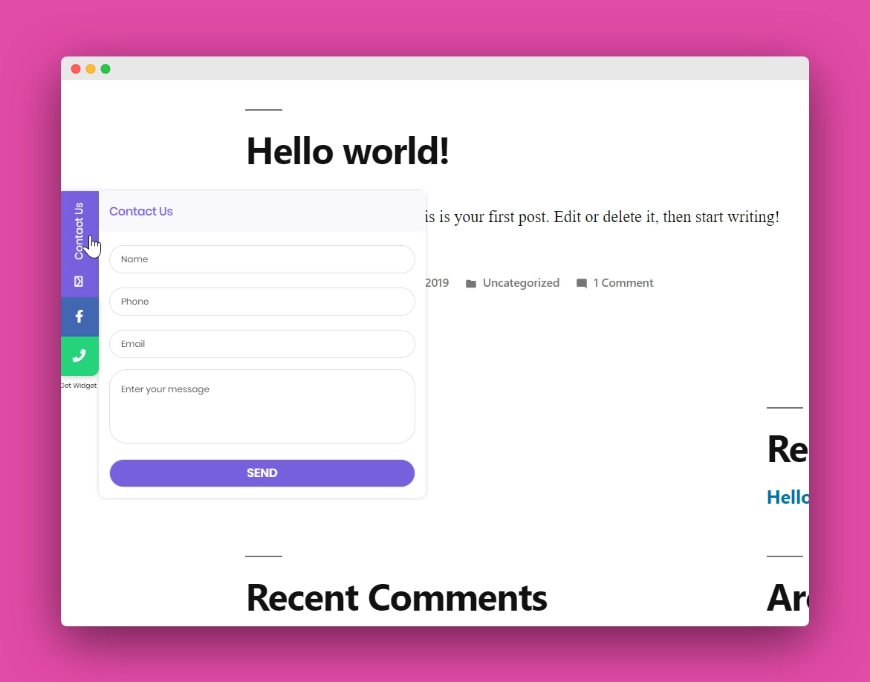
Task: Focus the Phone input field
Action: tap(262, 302)
